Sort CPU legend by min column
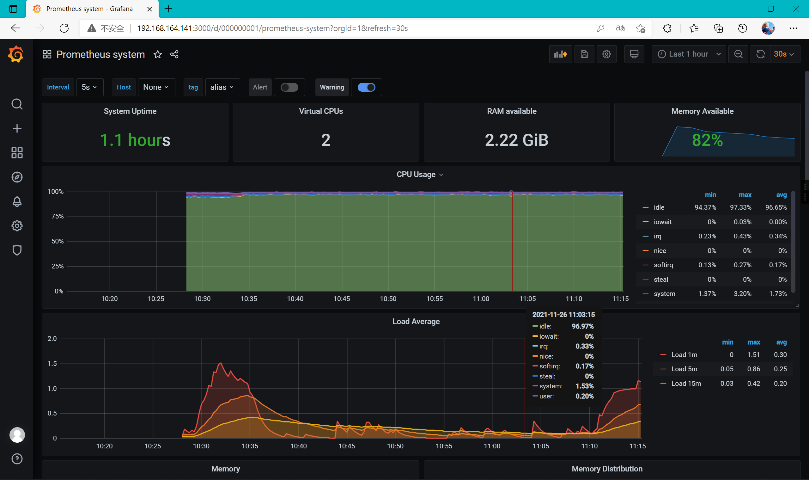Viewport: 809px width, 480px height. 710,195
